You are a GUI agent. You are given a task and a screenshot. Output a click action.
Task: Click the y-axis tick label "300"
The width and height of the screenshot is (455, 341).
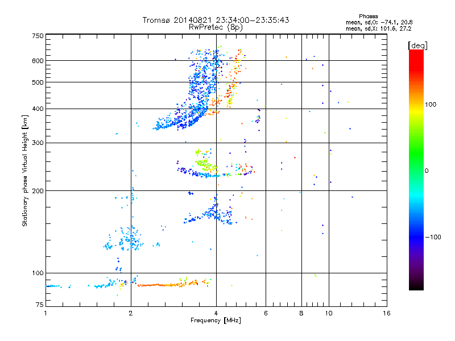38,143
